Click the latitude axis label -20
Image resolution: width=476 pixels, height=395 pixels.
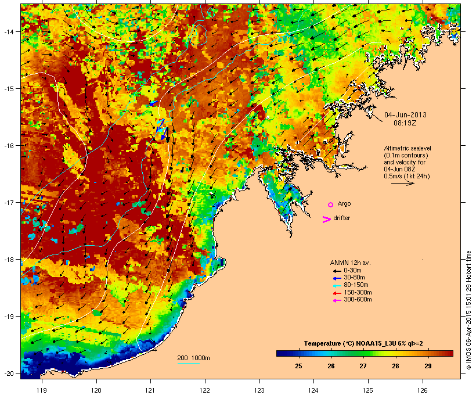tap(8, 374)
